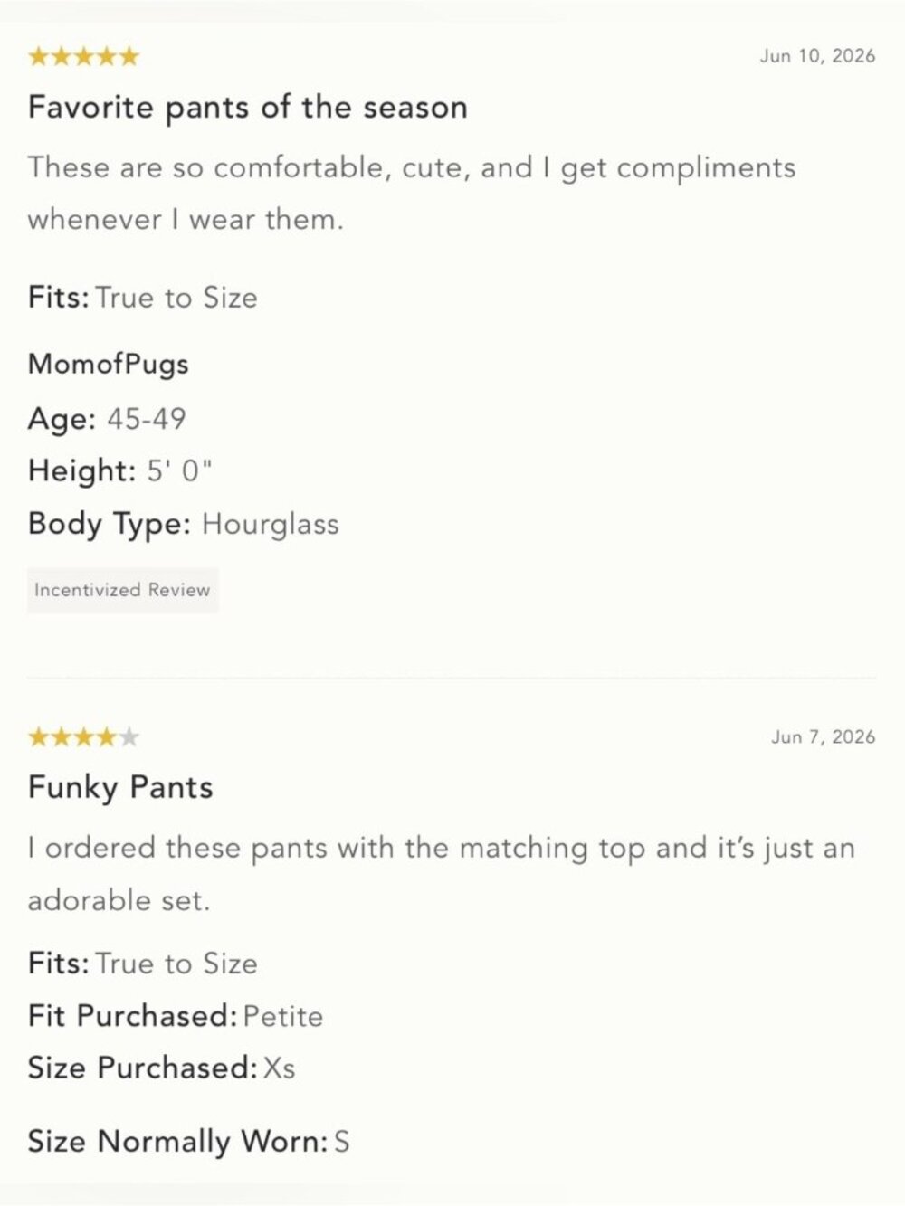
Task: Click the four-star rating on Funky Pants review
Action: (x=84, y=737)
